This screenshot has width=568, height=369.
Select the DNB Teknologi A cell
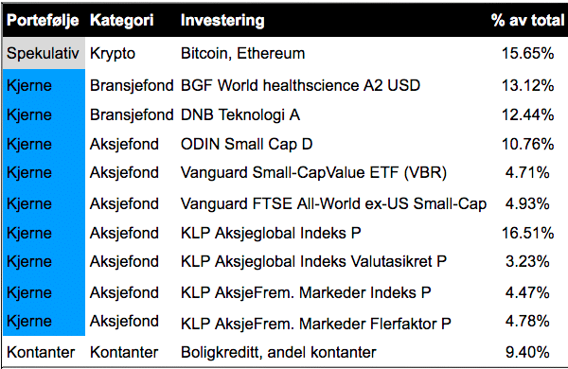(x=240, y=115)
